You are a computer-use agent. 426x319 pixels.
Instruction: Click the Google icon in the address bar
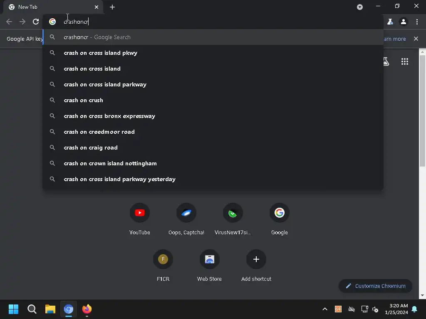point(52,22)
